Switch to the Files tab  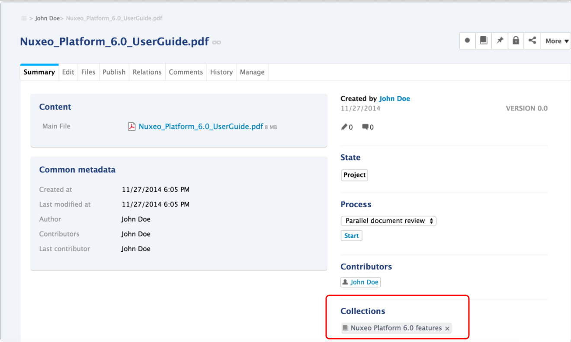(88, 72)
